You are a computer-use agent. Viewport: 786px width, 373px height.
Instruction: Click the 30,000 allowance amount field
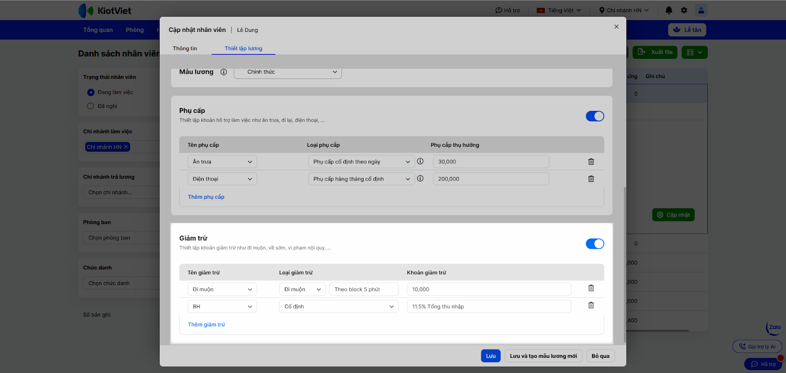(x=490, y=162)
